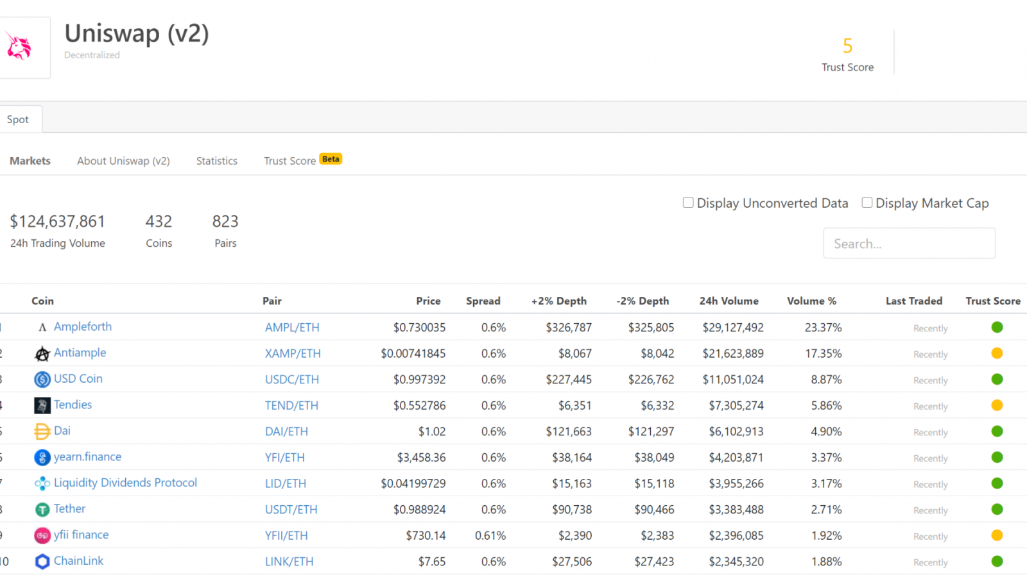The image size is (1027, 577).
Task: Click yellow trust score dot for Antiample
Action: pos(997,353)
